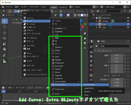Open the Render properties tab icon
Screen dimensions: 131x105
[91, 52]
